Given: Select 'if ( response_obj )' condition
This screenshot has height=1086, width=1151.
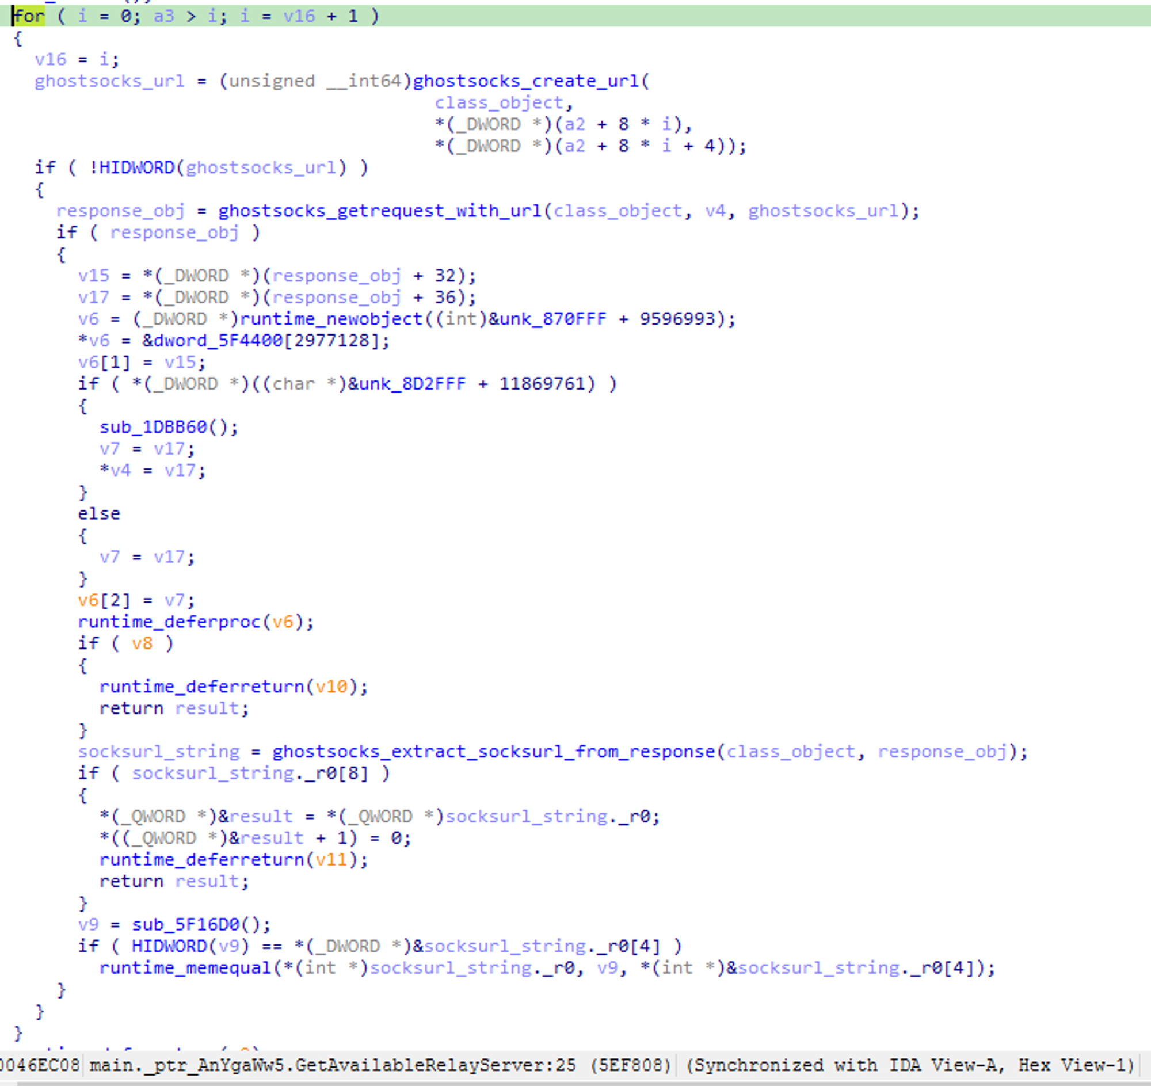Looking at the screenshot, I should tap(159, 233).
